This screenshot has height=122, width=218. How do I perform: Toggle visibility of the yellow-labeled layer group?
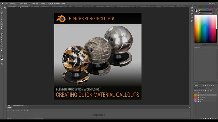pos(195,95)
